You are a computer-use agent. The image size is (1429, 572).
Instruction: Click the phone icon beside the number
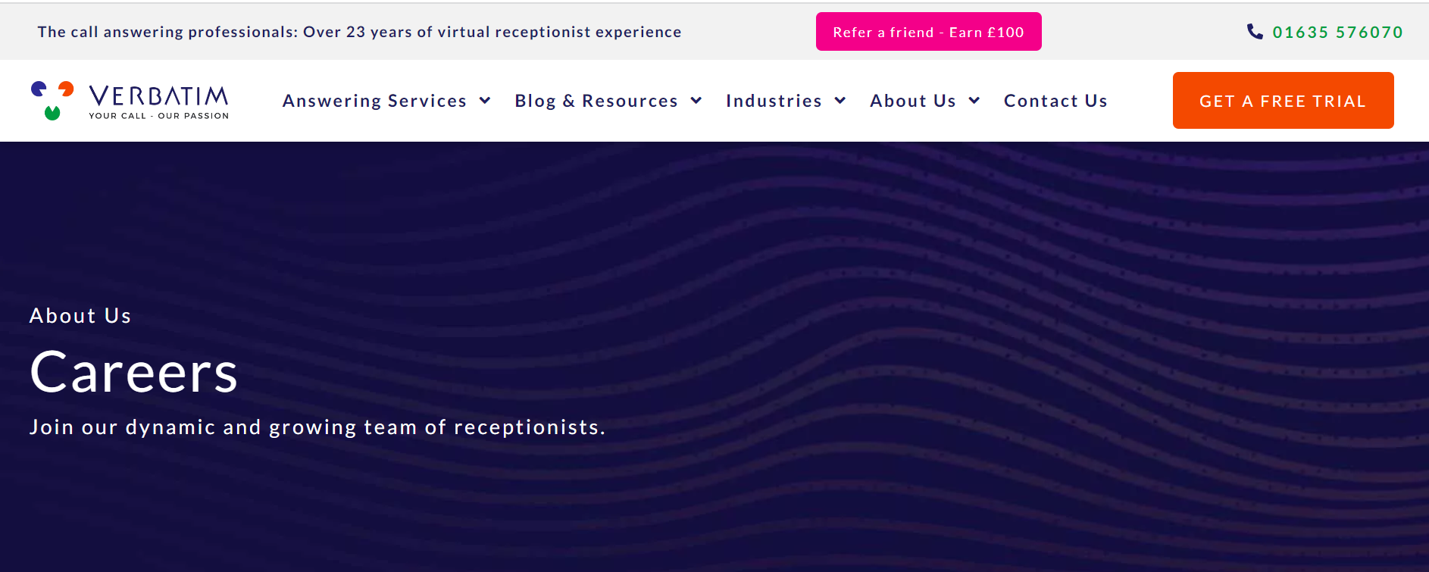coord(1255,32)
